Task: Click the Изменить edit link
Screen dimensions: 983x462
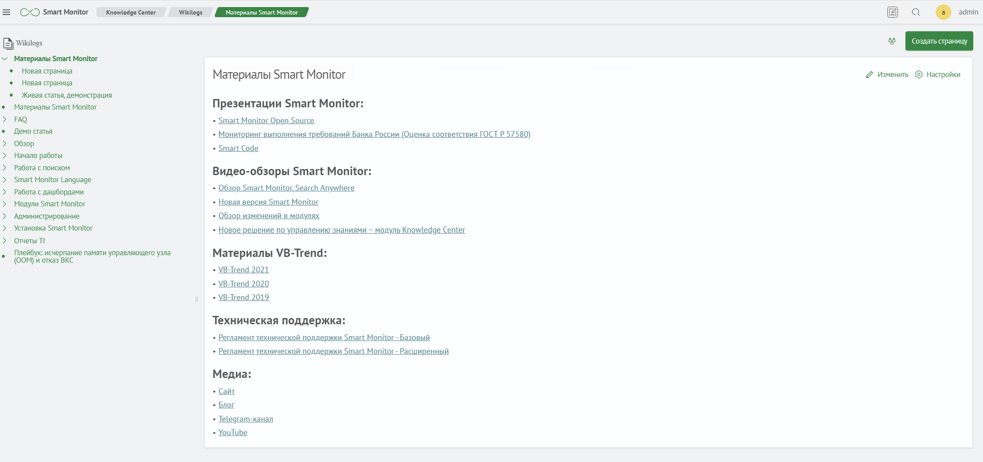Action: (893, 75)
